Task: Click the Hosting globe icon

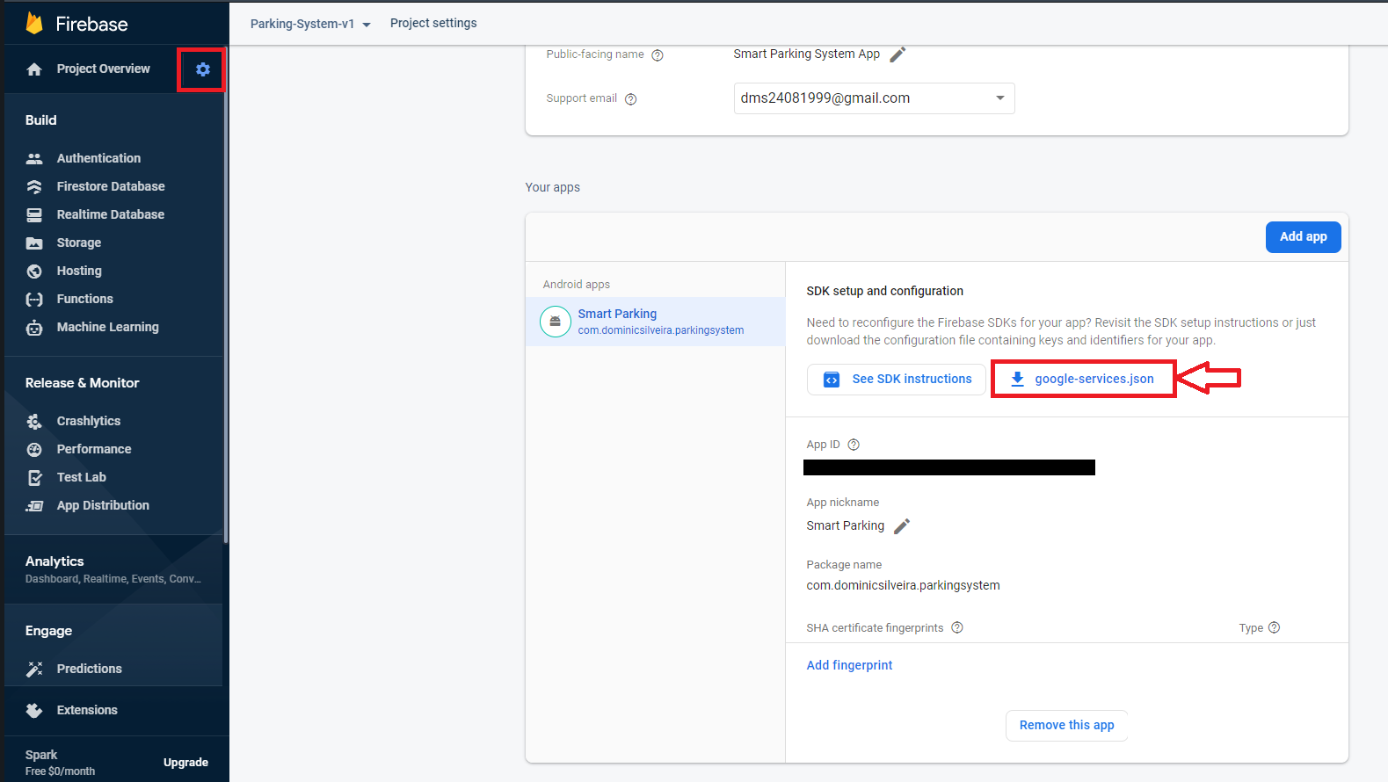Action: point(34,272)
